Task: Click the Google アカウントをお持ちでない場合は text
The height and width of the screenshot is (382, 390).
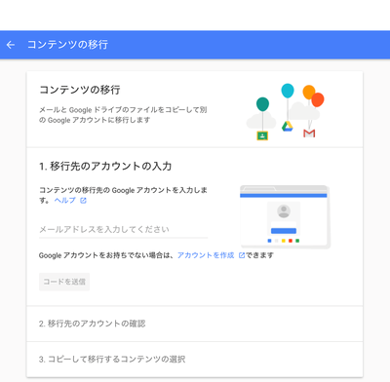Action: (106, 255)
